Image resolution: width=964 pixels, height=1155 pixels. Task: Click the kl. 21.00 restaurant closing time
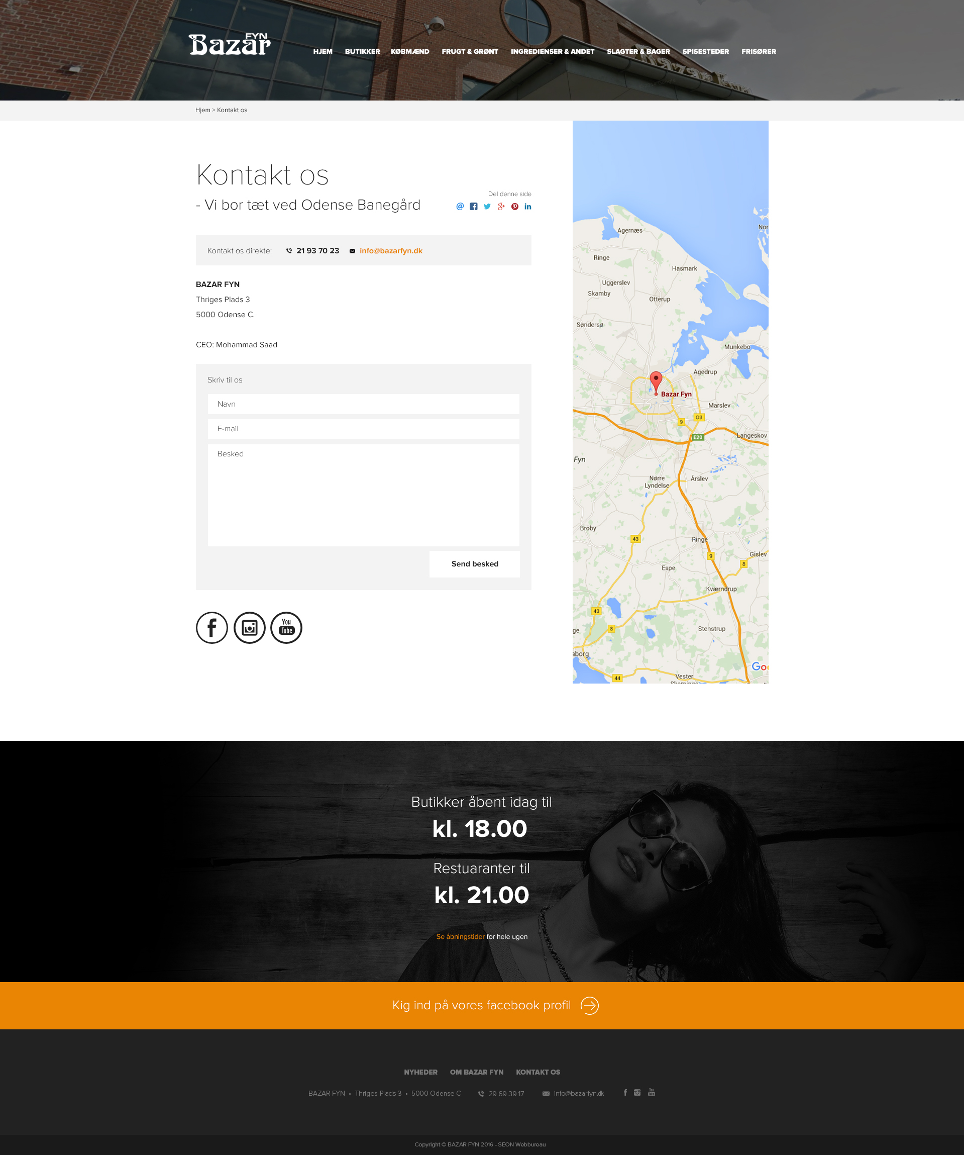[x=481, y=895]
